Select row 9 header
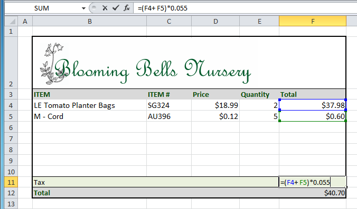The image size is (357, 209). (11, 161)
